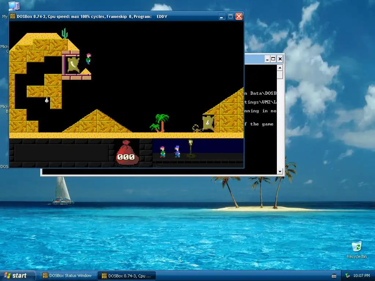Image resolution: width=375 pixels, height=281 pixels.
Task: Click the 10:07 PM system clock
Action: [x=361, y=276]
